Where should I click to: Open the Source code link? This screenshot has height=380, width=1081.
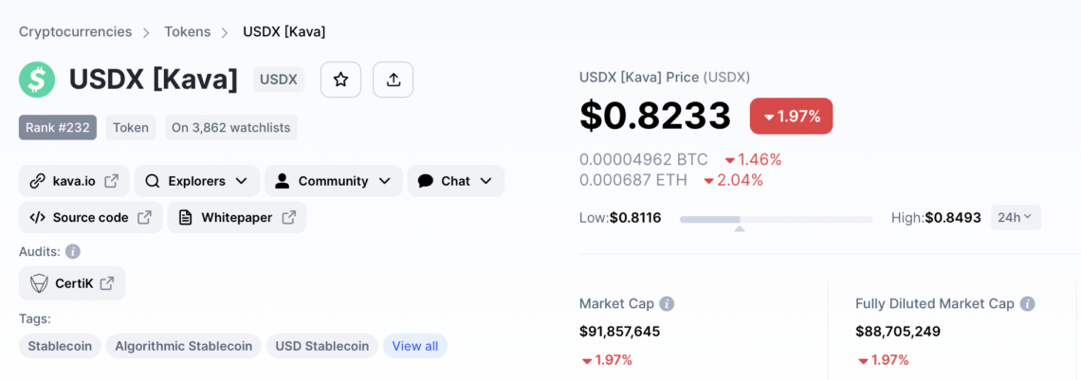pyautogui.click(x=90, y=218)
